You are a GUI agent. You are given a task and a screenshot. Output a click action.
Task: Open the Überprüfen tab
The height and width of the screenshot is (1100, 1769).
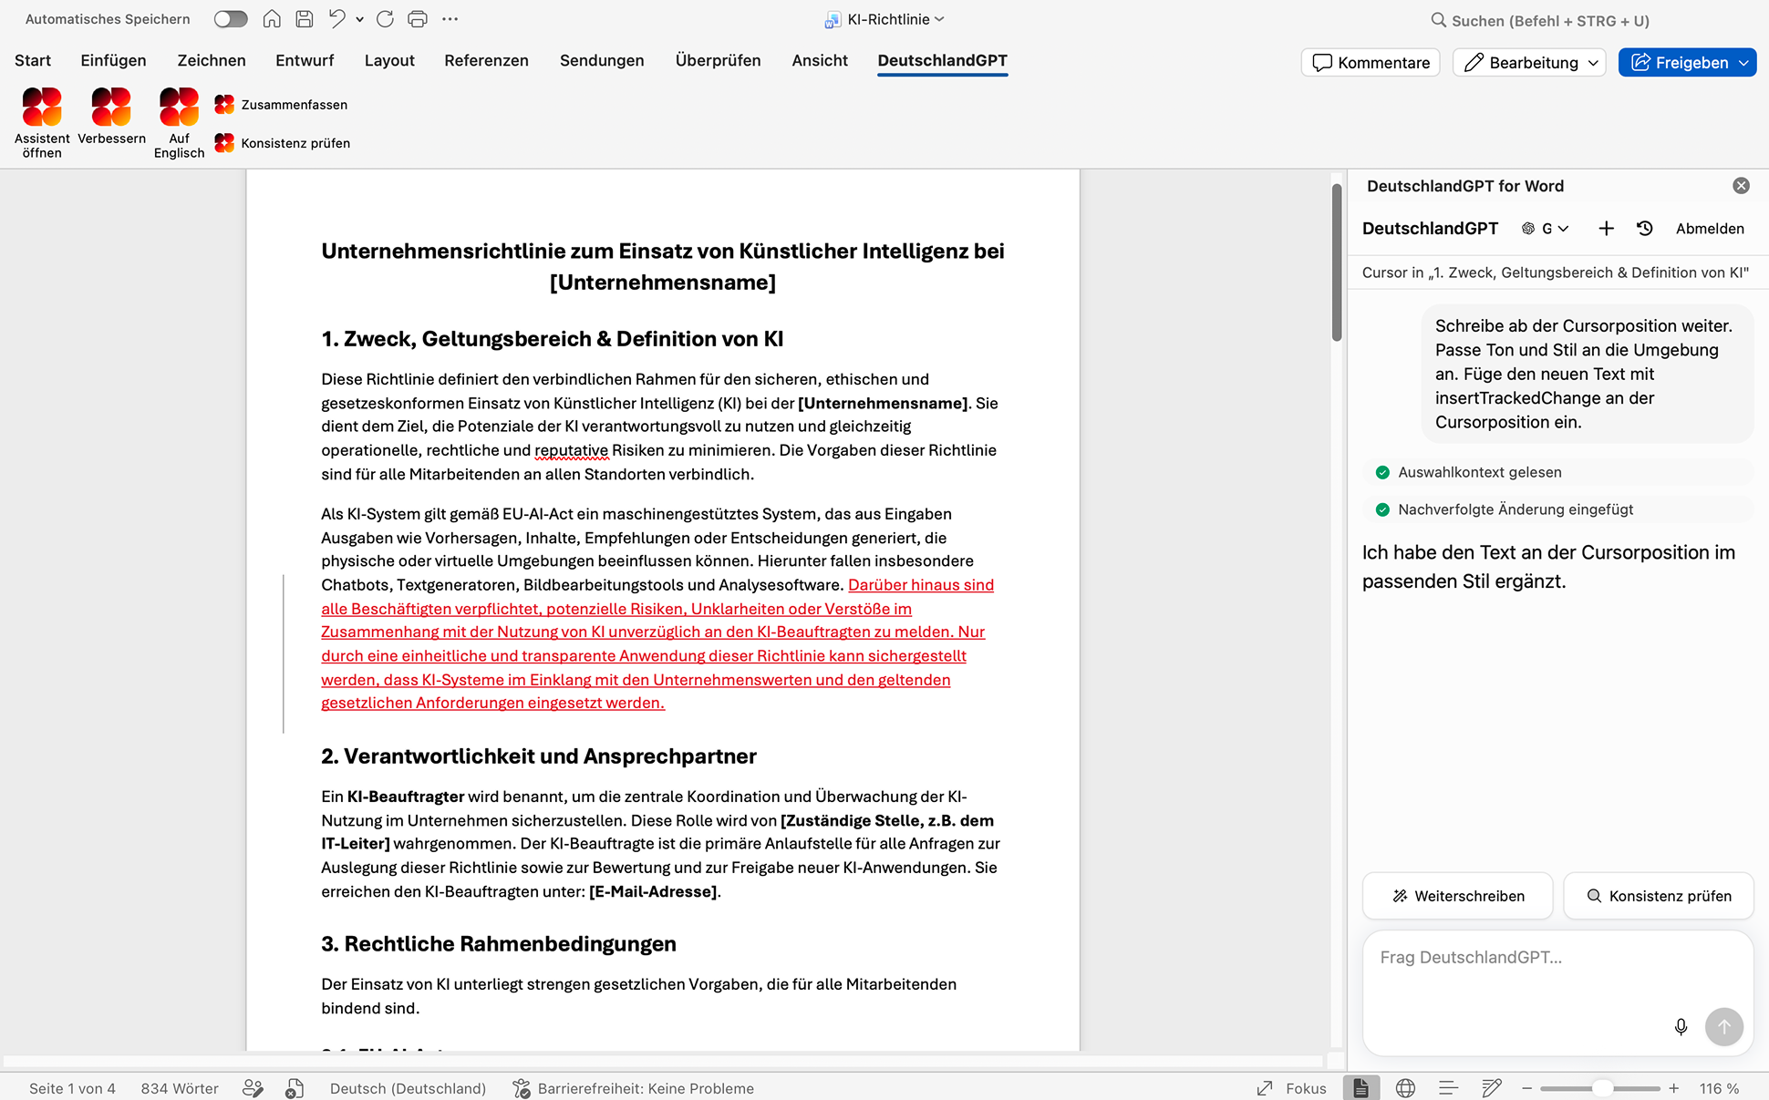click(x=718, y=60)
